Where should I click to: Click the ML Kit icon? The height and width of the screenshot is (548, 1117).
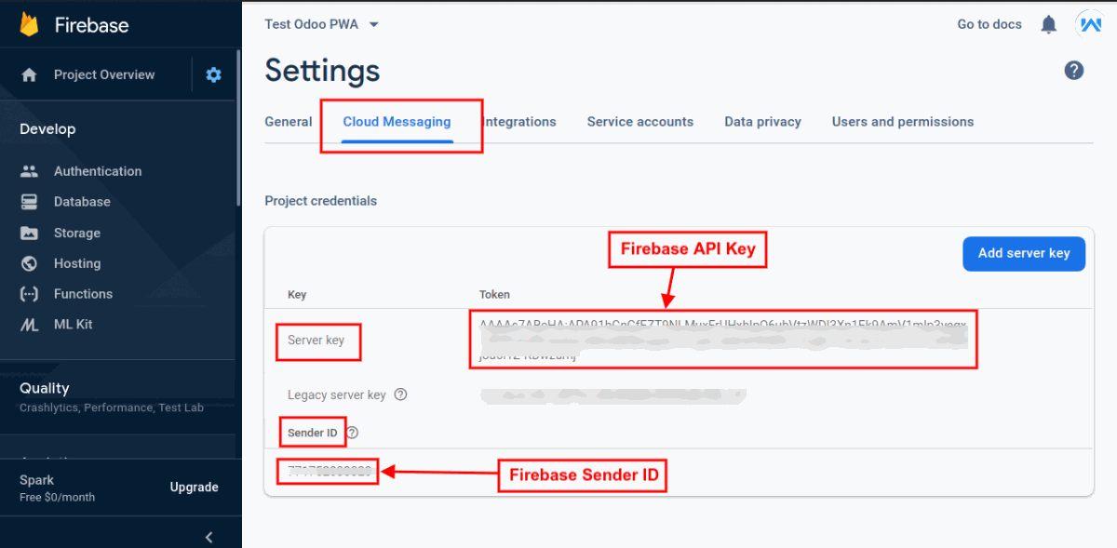[29, 325]
